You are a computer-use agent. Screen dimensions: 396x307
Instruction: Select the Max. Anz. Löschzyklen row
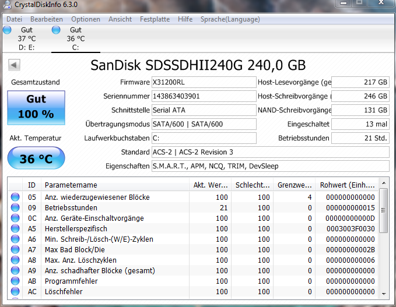(193, 260)
